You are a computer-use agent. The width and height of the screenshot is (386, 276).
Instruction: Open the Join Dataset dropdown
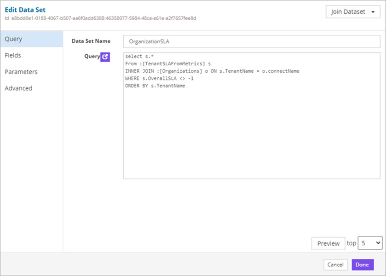coord(353,11)
